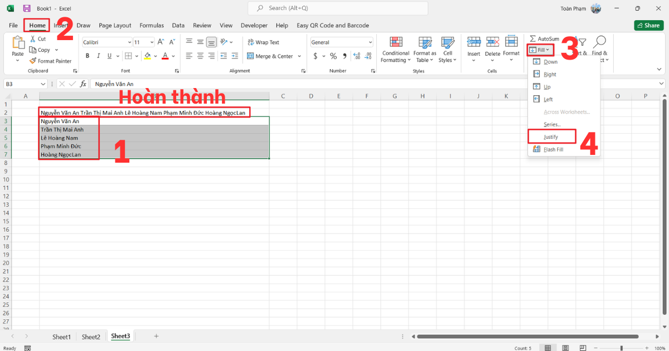The width and height of the screenshot is (669, 351).
Task: Increase font size with the larger A icon
Action: pyautogui.click(x=161, y=42)
